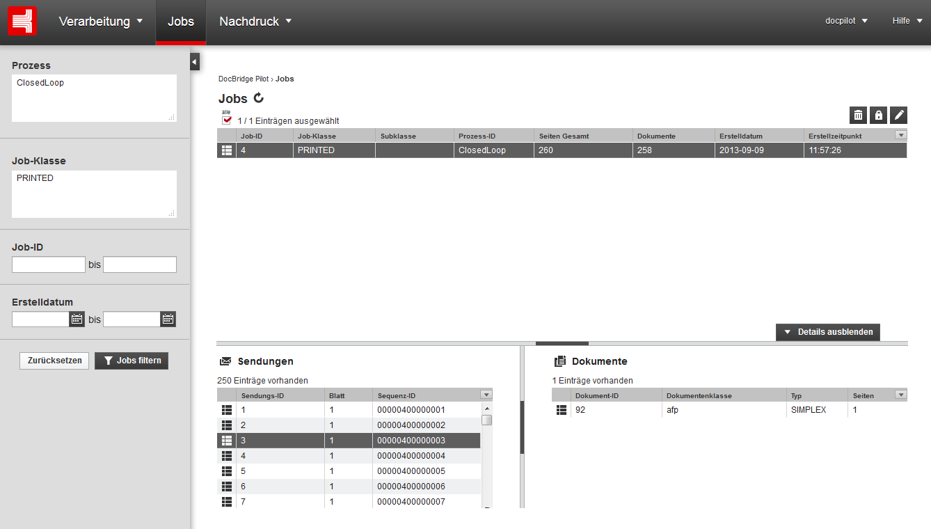Open the second Erstelldatum calendar picker
This screenshot has height=529, width=931.
(x=168, y=319)
